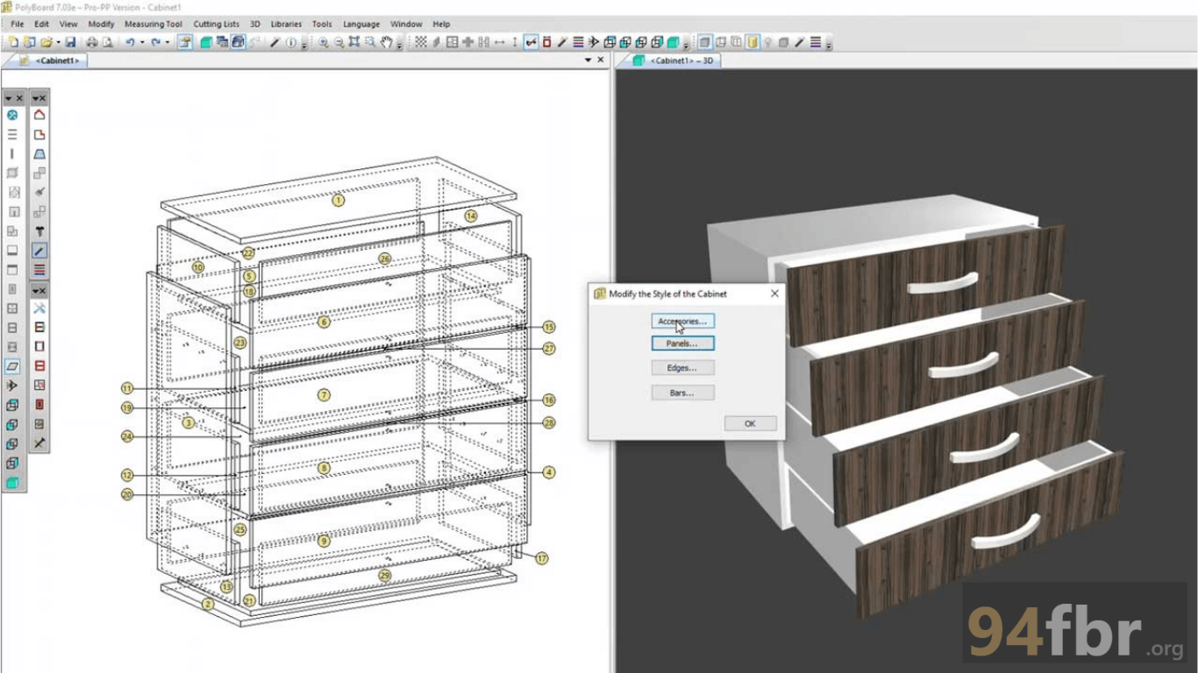Click the Zoom In magnifier icon
Viewport: 1198px width, 673px height.
[323, 41]
